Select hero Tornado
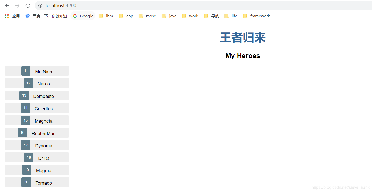This screenshot has height=192, width=372. click(x=37, y=182)
